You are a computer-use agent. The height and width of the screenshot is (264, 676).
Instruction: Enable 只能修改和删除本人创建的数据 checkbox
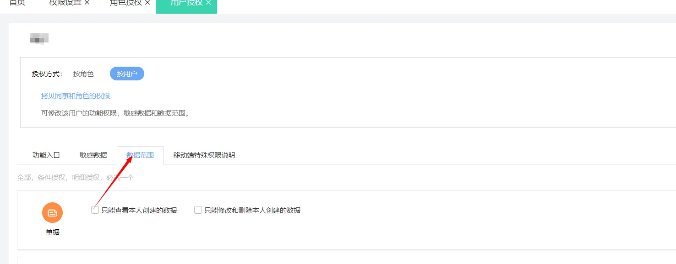(198, 210)
